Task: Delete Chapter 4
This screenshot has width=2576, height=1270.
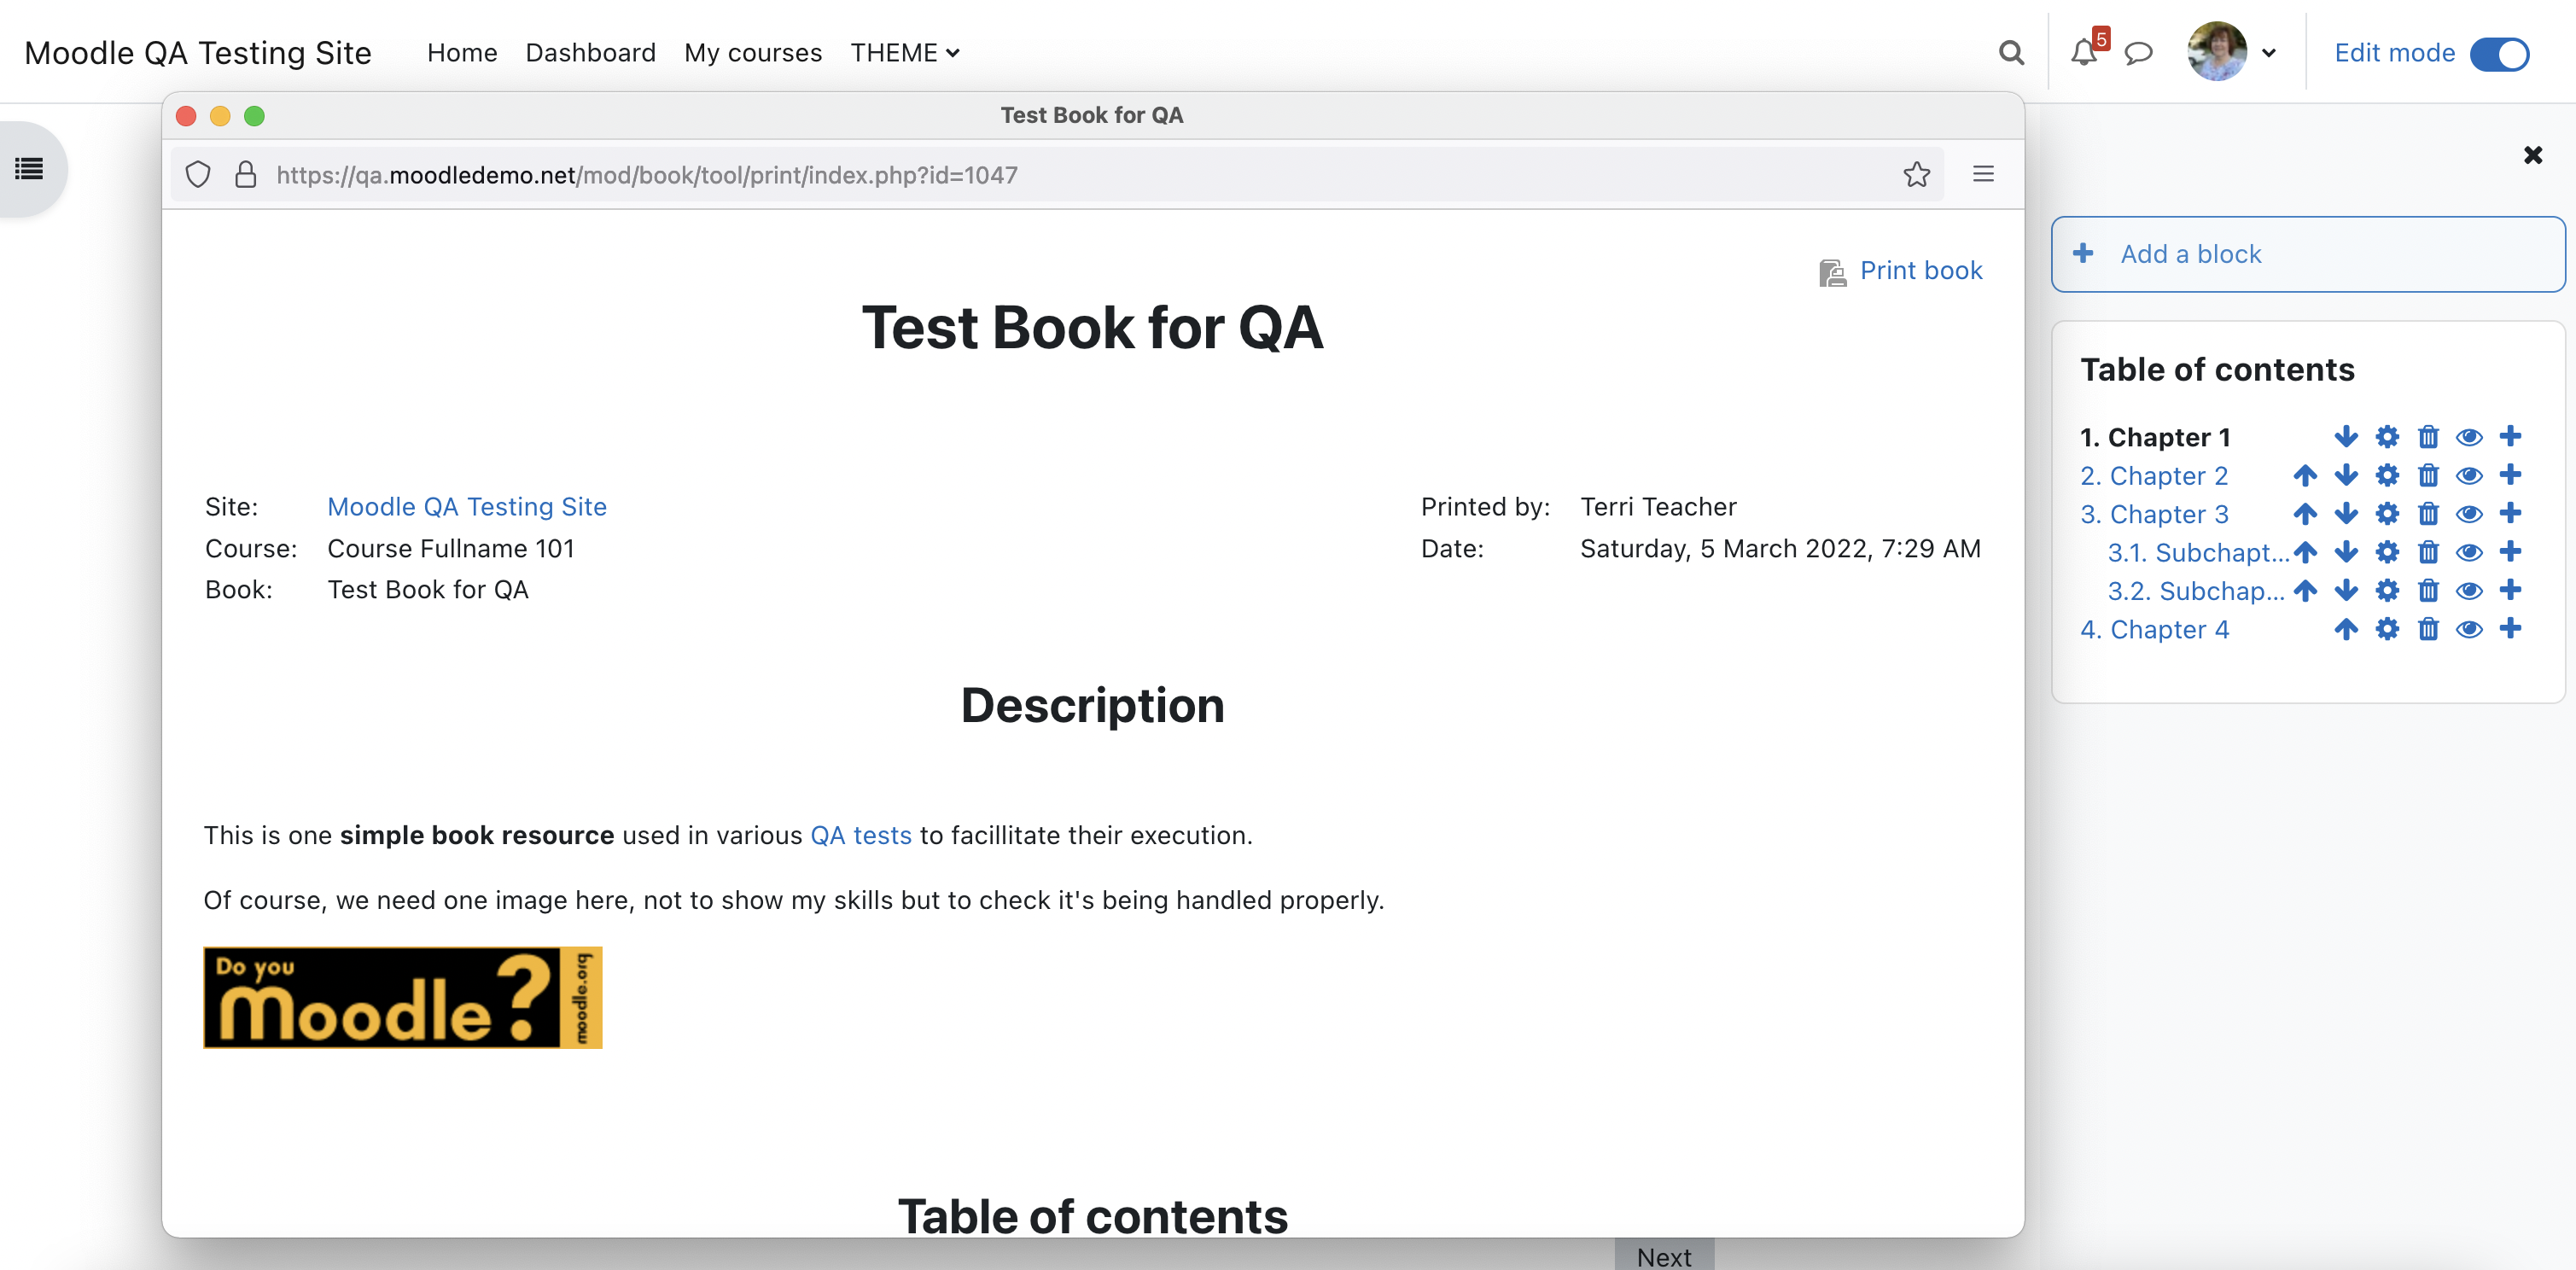Action: (x=2428, y=629)
